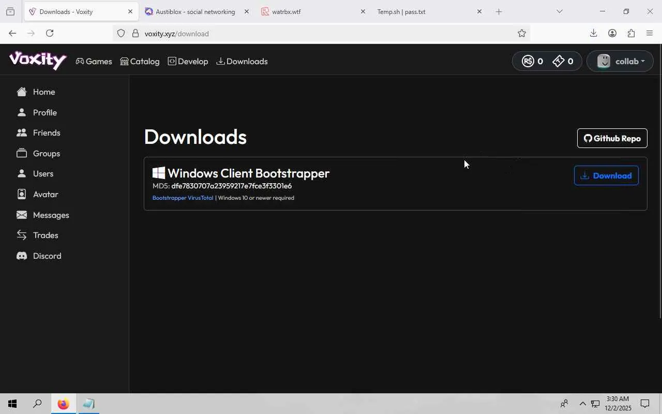The image size is (662, 414).
Task: Close the Austiblox tab
Action: pos(247,11)
